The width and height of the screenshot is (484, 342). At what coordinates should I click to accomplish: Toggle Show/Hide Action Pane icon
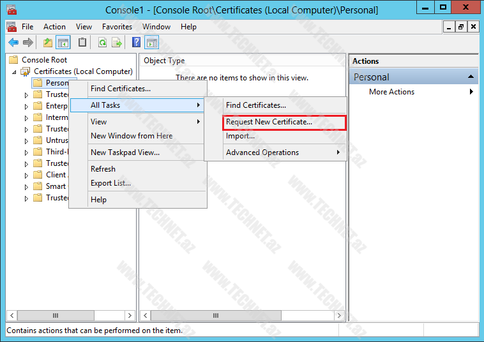point(151,43)
